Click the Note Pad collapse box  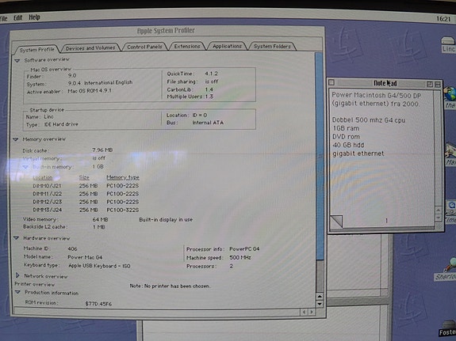pyautogui.click(x=438, y=84)
